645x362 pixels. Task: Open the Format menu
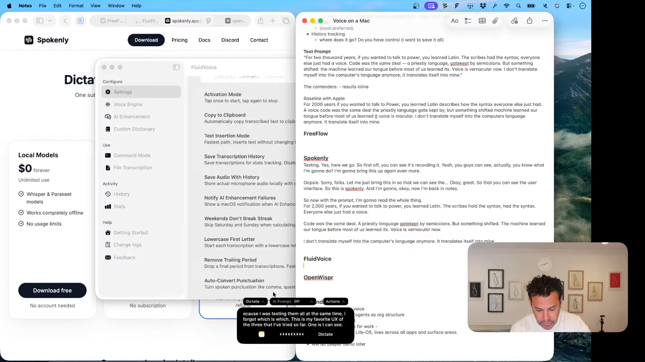coord(76,6)
